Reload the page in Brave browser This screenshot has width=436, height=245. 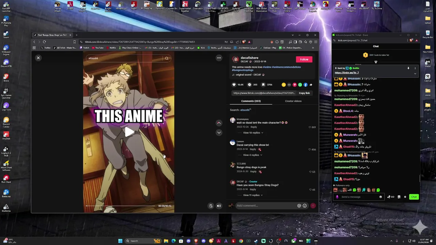(44, 42)
